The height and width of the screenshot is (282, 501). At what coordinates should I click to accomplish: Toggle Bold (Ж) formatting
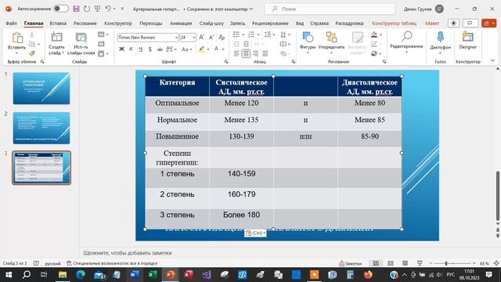121,49
